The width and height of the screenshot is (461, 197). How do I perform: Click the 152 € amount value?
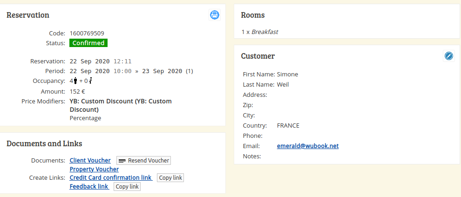(77, 91)
